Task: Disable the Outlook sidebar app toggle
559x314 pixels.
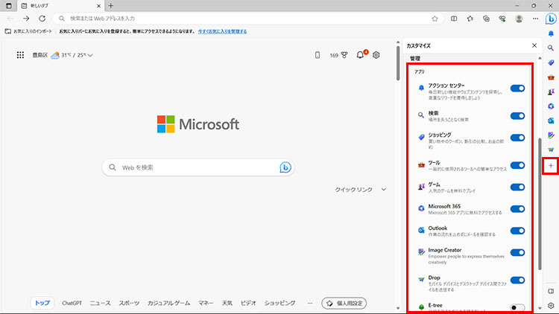Action: pyautogui.click(x=517, y=231)
